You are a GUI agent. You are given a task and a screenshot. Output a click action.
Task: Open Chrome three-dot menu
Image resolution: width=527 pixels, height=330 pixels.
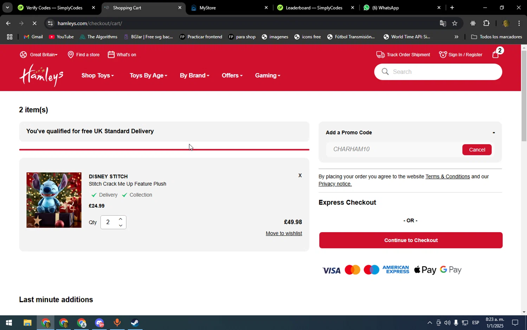point(519,23)
